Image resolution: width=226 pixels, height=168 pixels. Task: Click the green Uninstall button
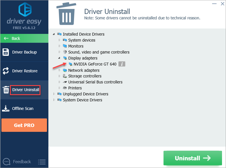point(193,158)
